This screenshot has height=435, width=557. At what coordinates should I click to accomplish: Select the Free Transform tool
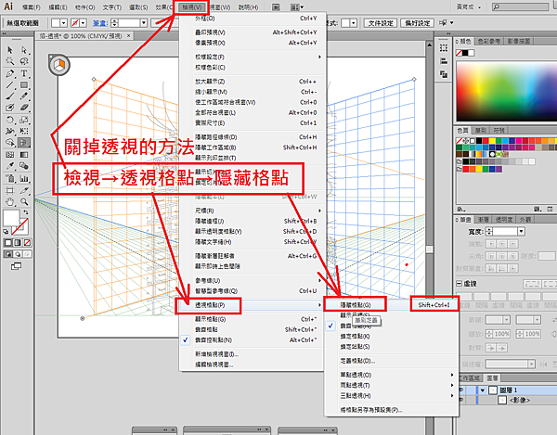(24, 131)
